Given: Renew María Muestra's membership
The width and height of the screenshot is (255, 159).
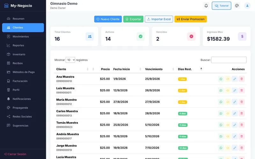Looking at the screenshot, I should 228,102.
